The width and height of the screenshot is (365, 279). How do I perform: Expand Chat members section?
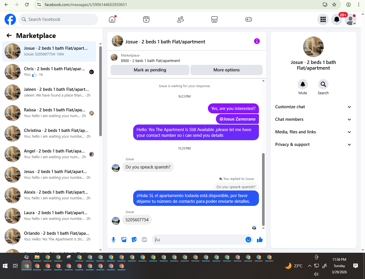(x=313, y=119)
